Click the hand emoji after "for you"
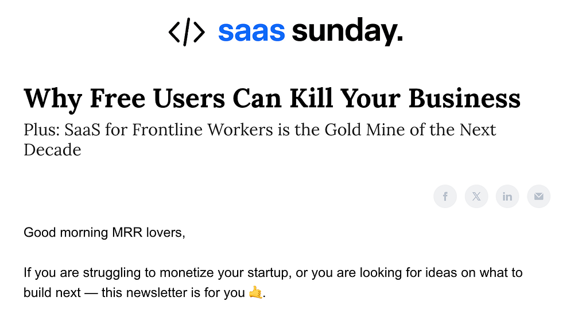The image size is (574, 325). pos(255,293)
